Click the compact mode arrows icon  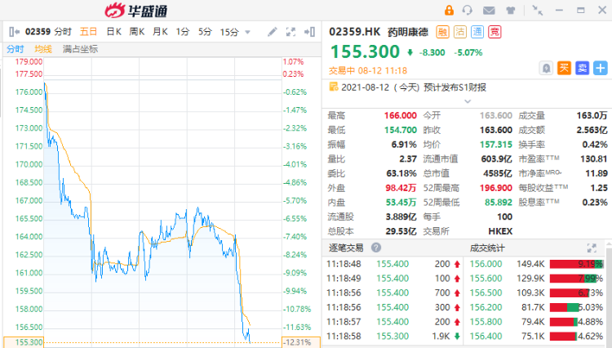tap(538, 11)
